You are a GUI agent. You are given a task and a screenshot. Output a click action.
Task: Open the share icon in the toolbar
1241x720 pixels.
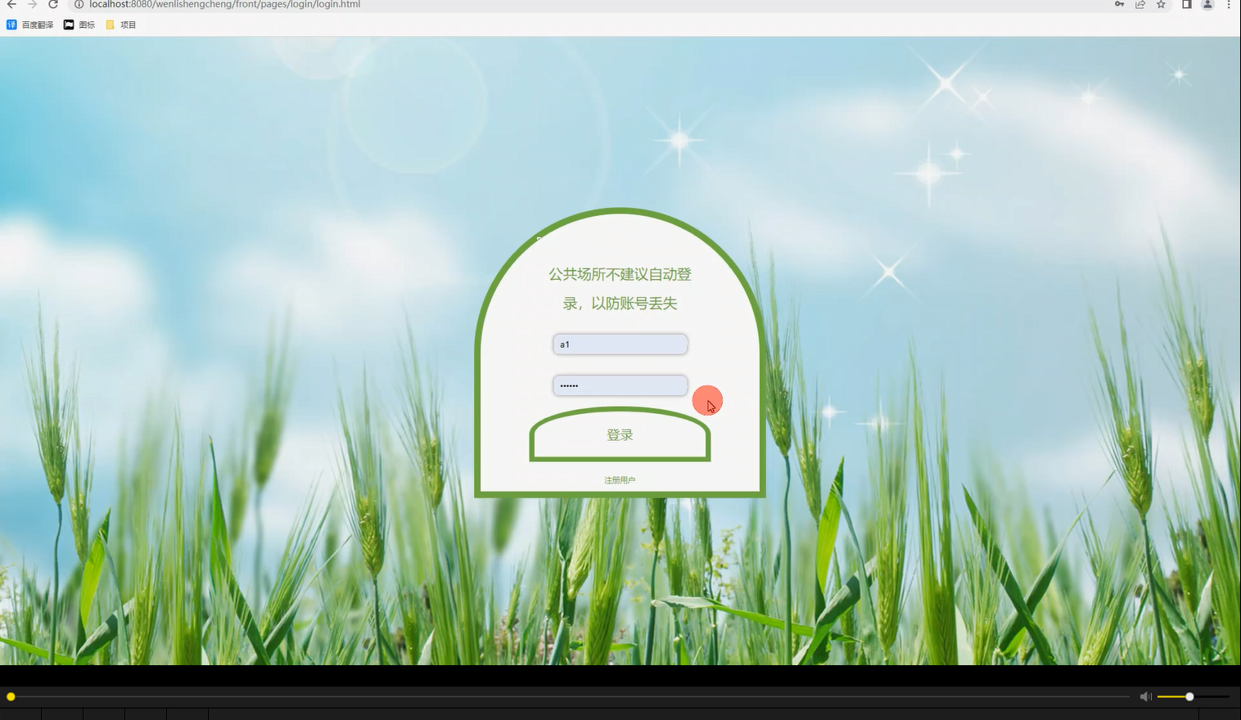(1139, 5)
